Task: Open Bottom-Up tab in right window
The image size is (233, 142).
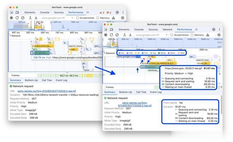Action: pos(126,92)
